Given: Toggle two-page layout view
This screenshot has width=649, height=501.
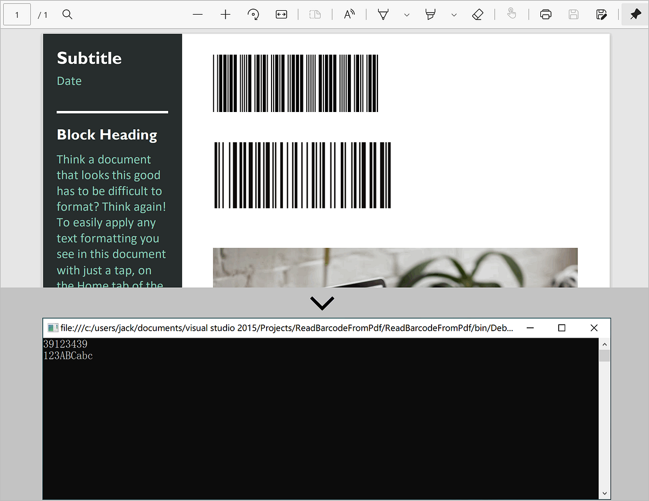Looking at the screenshot, I should pos(315,15).
